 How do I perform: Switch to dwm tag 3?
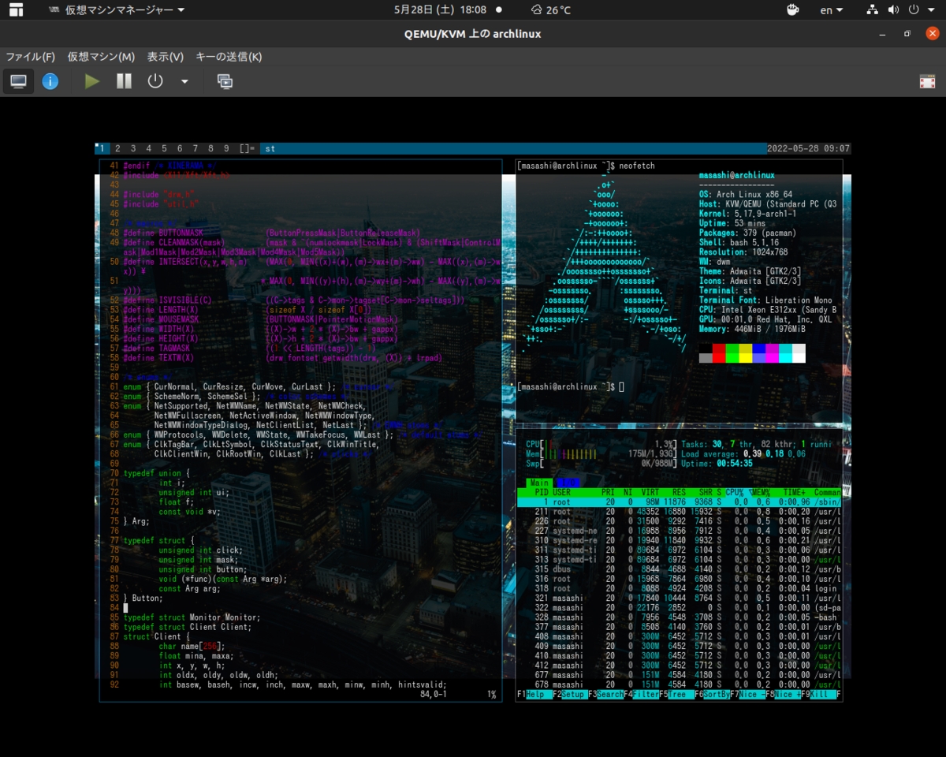133,148
